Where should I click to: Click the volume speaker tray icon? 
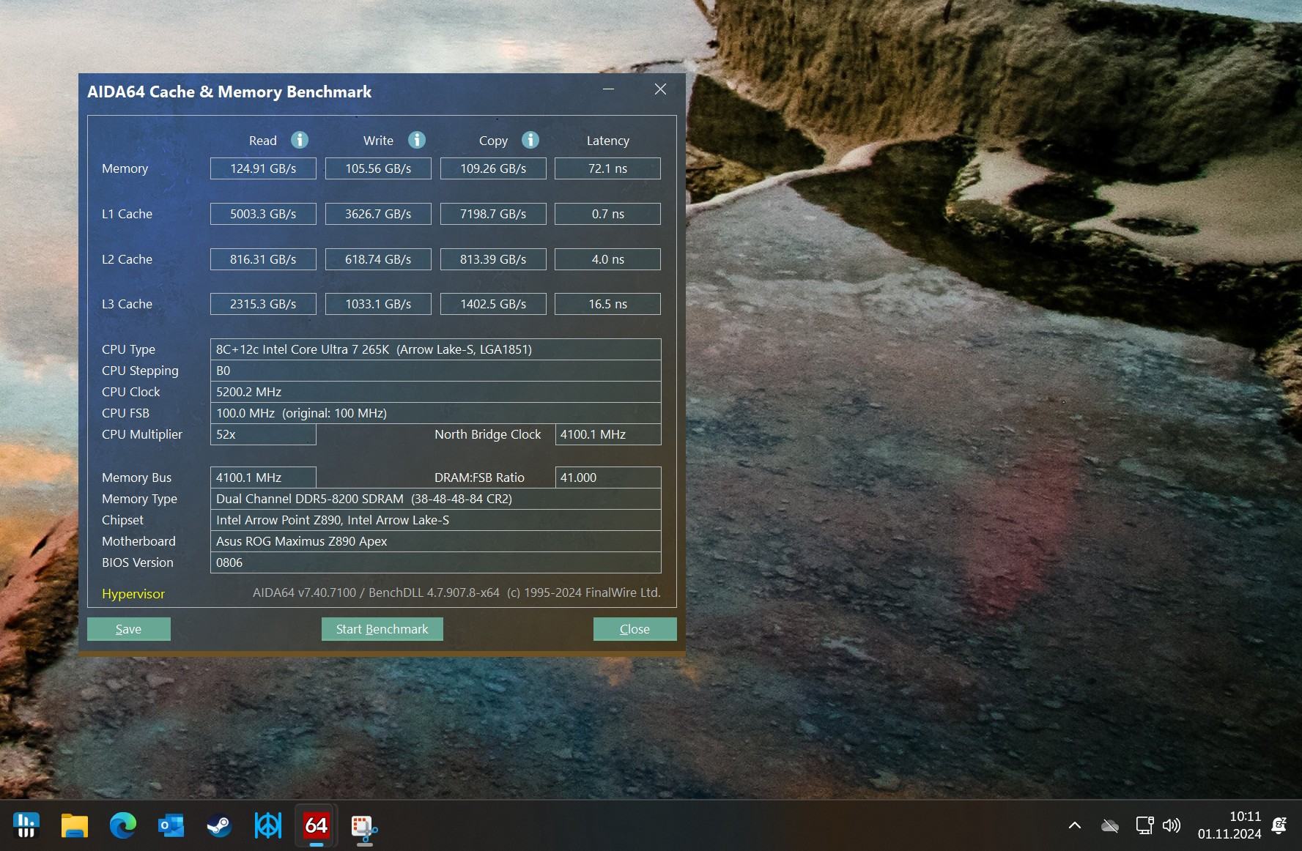click(1172, 825)
